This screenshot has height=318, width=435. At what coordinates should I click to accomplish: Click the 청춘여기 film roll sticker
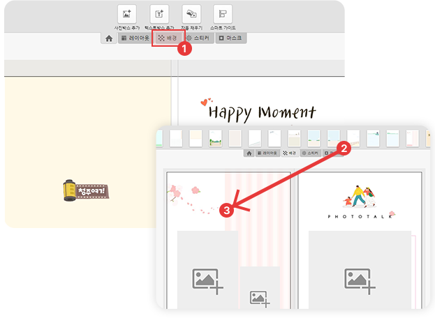click(88, 190)
